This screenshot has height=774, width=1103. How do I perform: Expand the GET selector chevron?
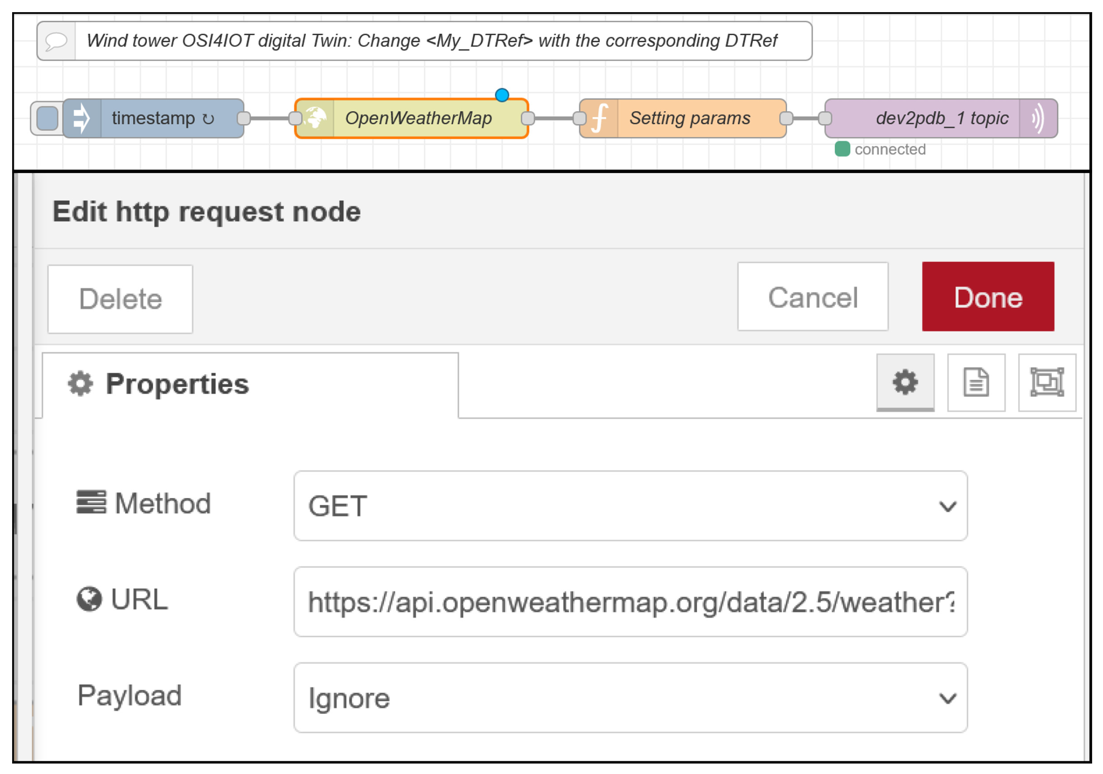pos(947,506)
